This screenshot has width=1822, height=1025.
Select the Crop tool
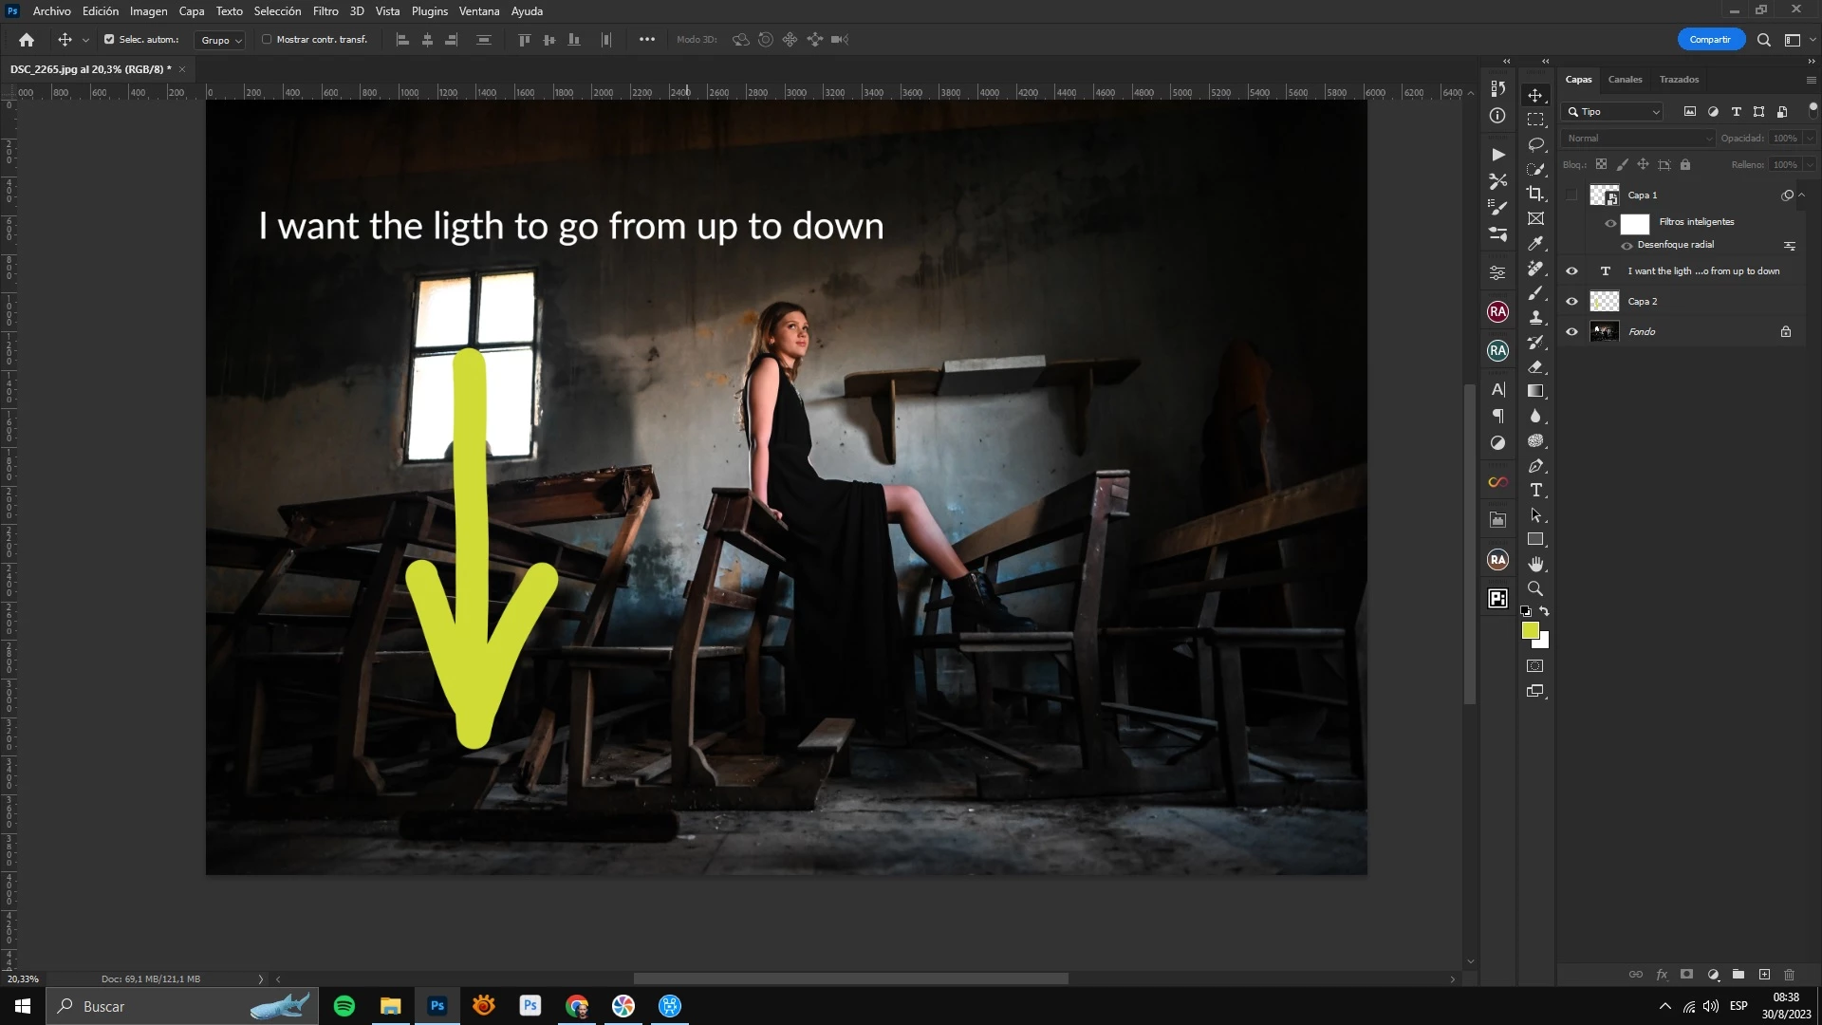click(1535, 194)
